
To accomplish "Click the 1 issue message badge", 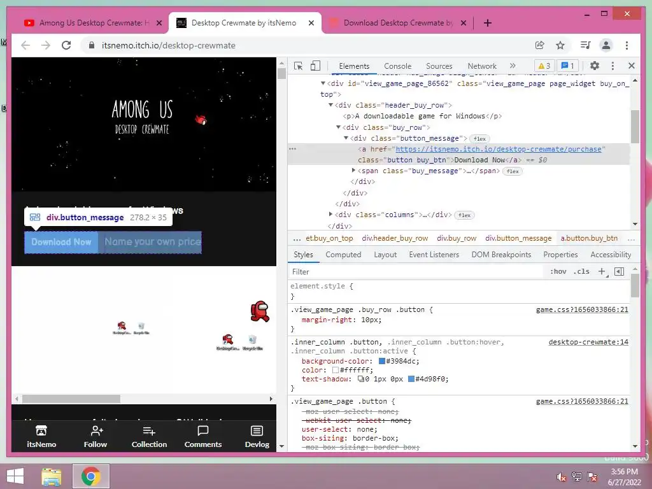I will click(x=568, y=66).
